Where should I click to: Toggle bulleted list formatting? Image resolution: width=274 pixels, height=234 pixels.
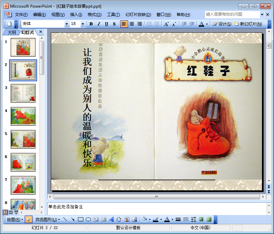(x=157, y=24)
